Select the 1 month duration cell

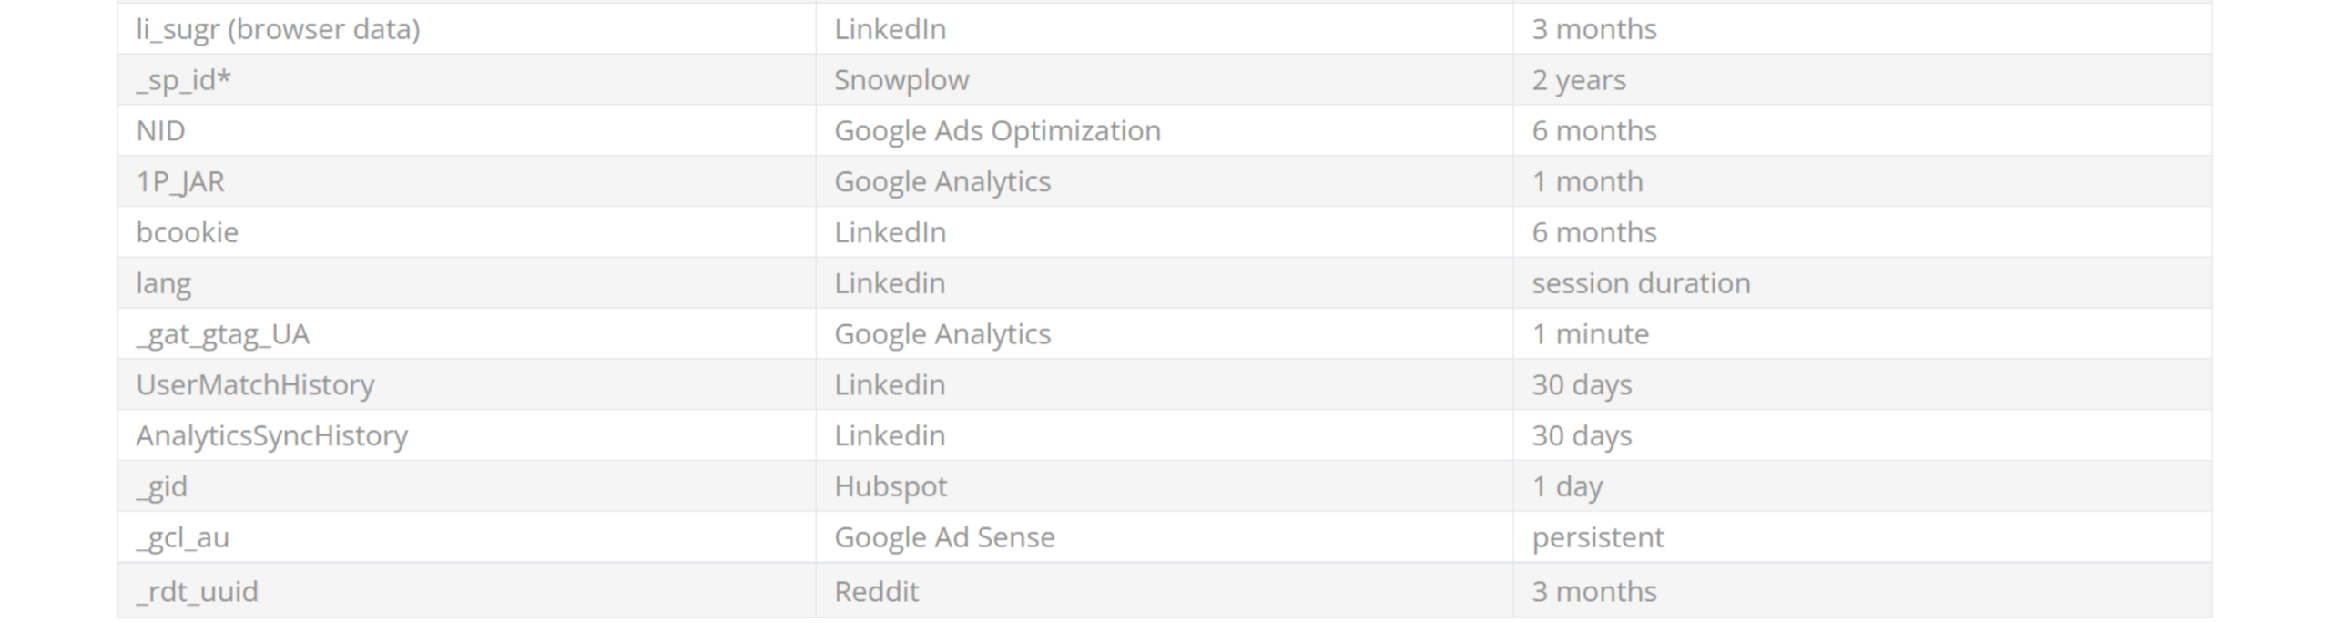point(1587,182)
